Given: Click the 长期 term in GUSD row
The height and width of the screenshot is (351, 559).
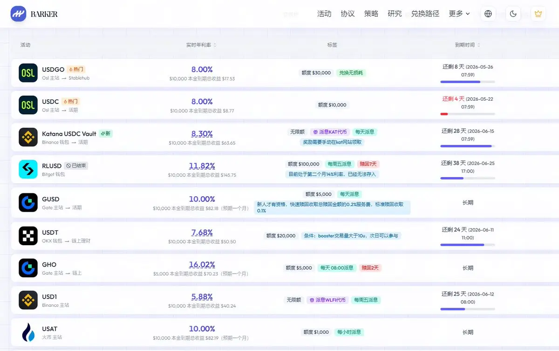Looking at the screenshot, I should (468, 203).
